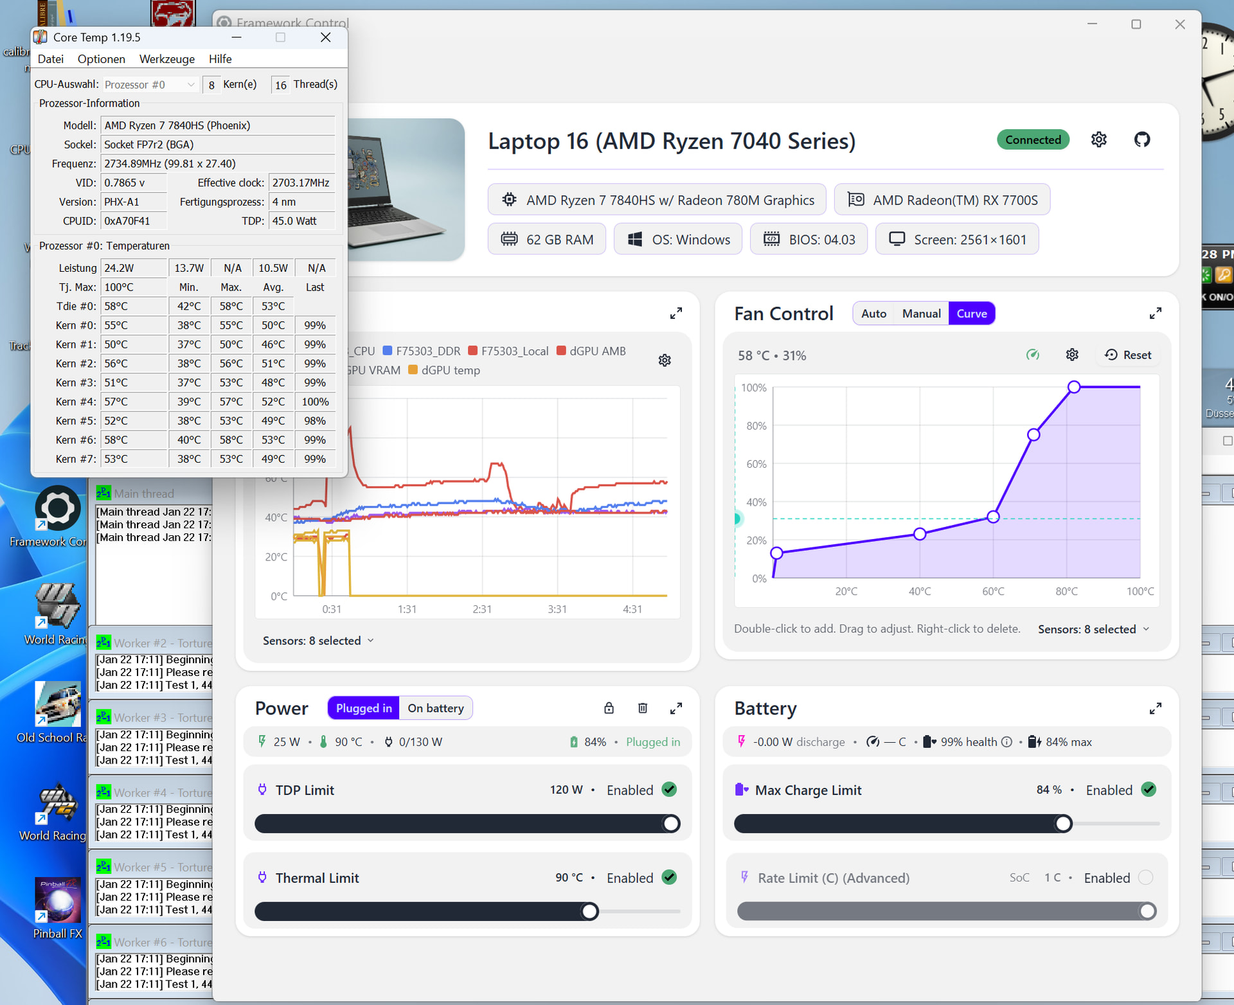This screenshot has height=1005, width=1234.
Task: Click battery health info icon
Action: (x=1007, y=742)
